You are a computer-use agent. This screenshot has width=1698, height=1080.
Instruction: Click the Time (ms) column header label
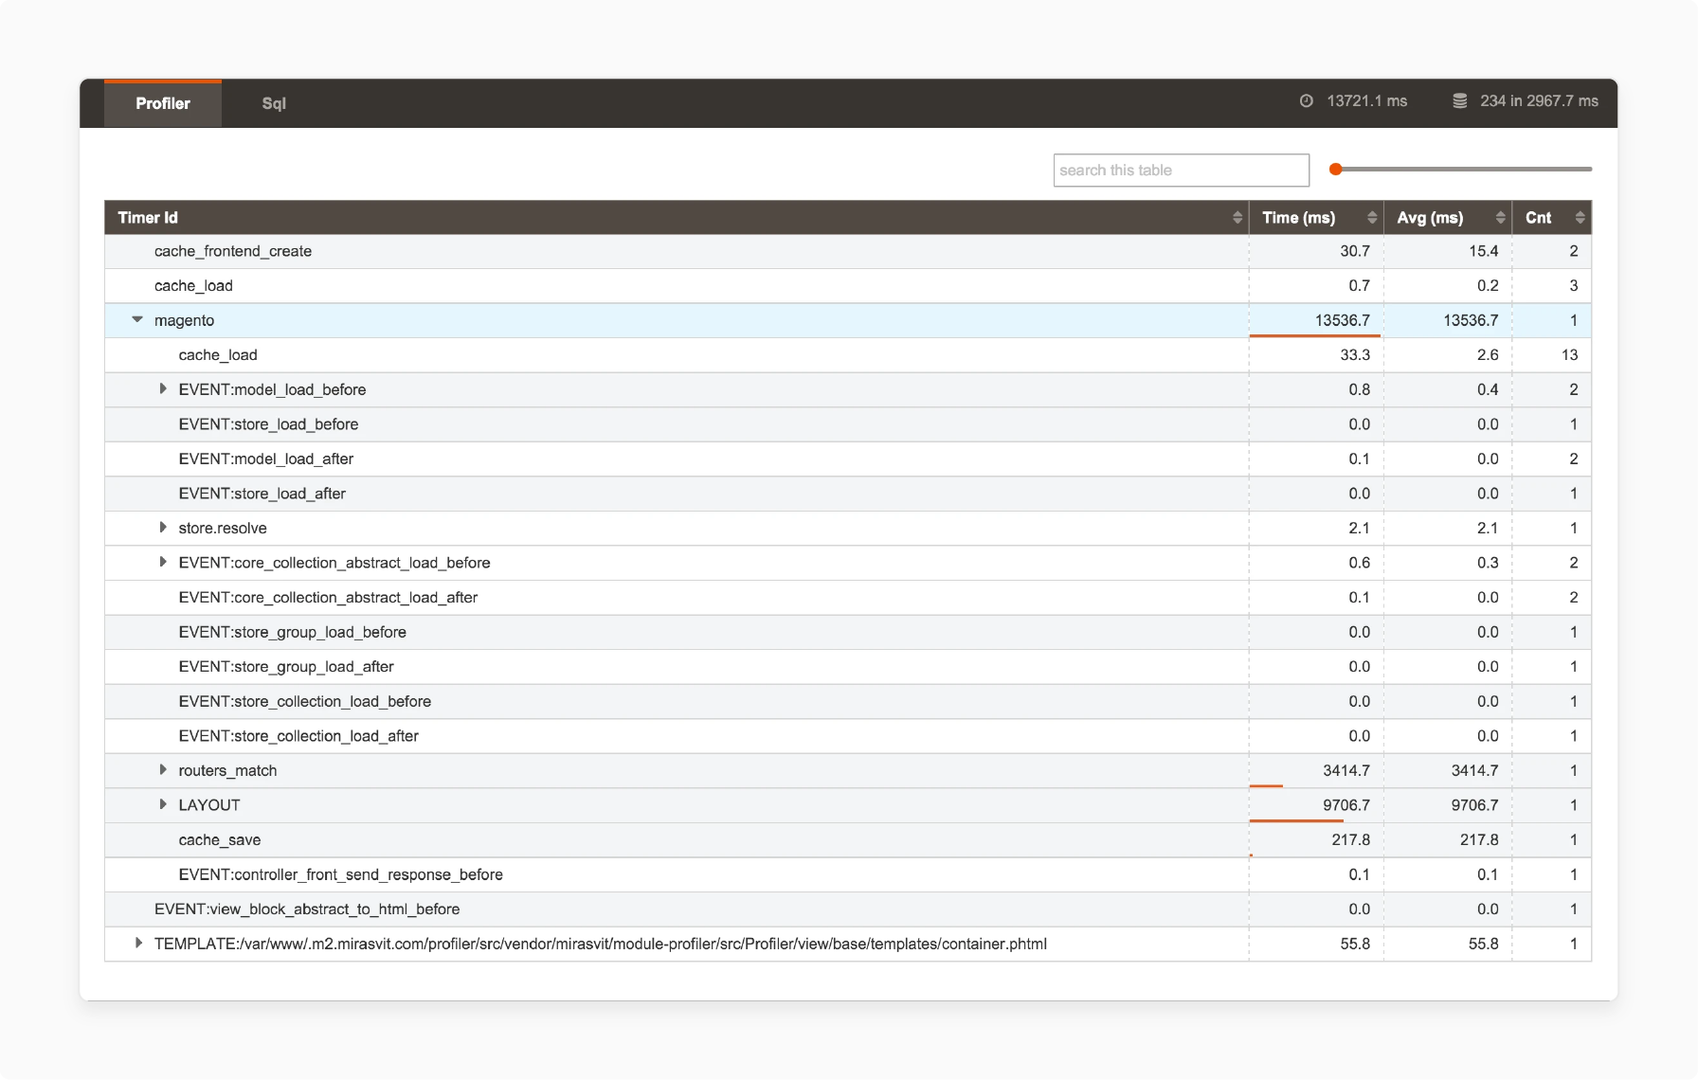[1298, 218]
